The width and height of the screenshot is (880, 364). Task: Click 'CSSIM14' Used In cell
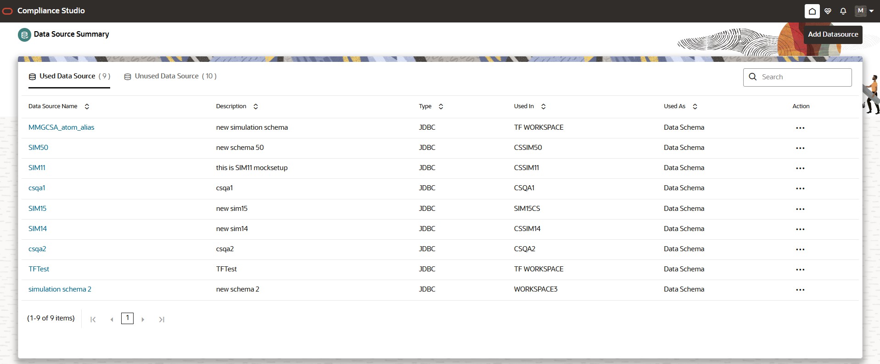coord(527,229)
